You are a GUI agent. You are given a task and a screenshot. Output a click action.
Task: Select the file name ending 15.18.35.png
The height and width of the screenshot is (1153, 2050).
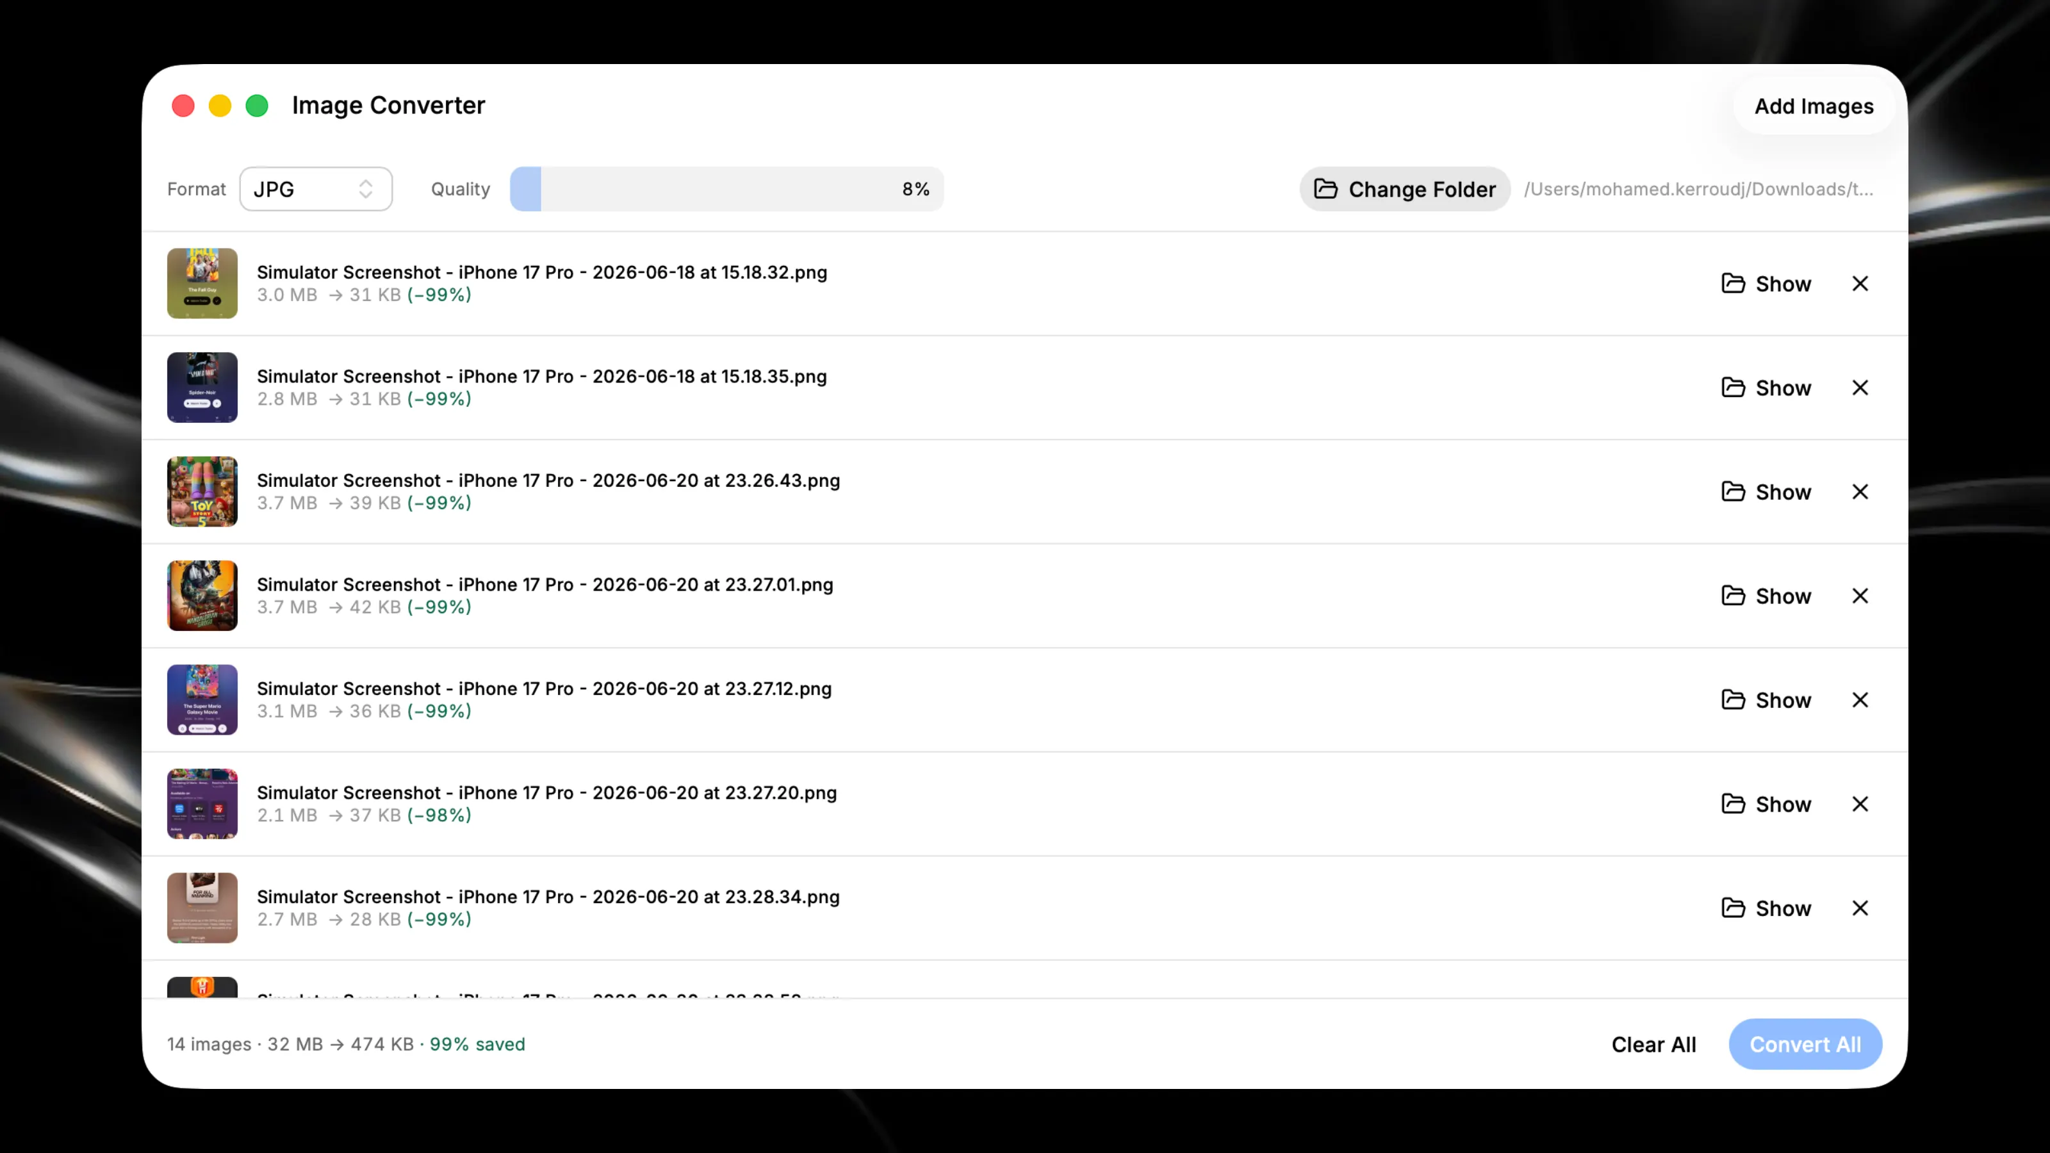542,377
